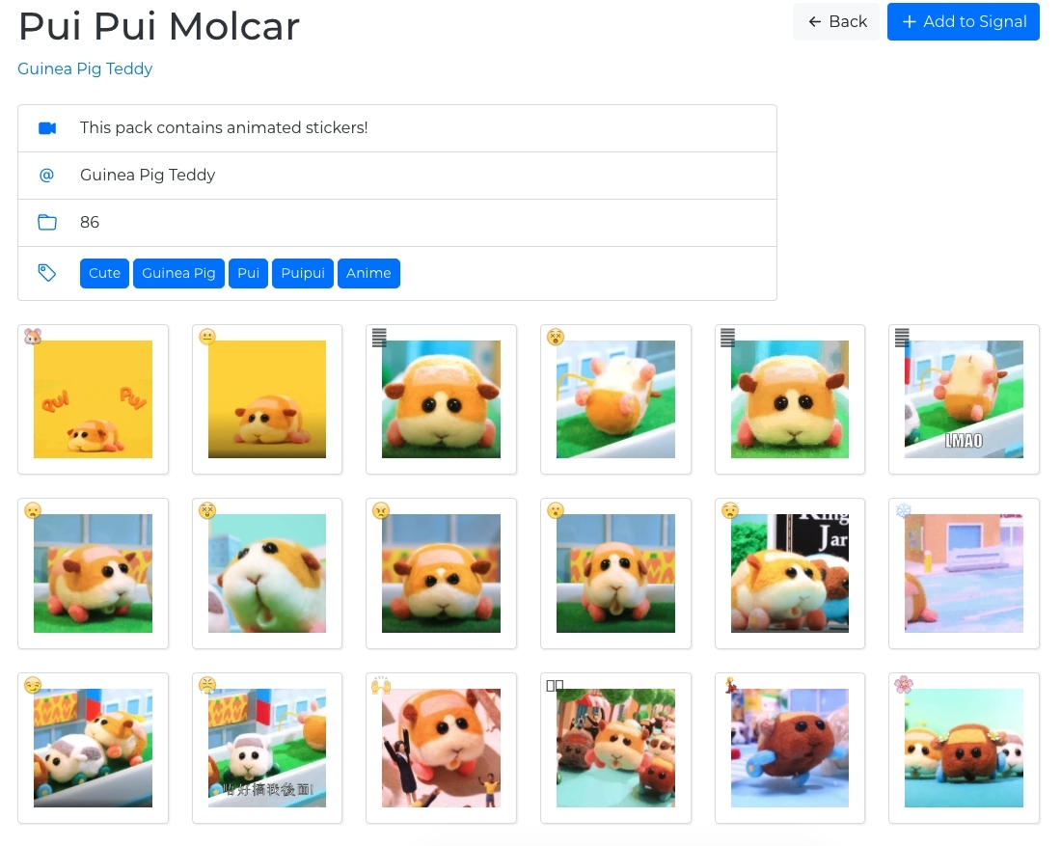Click the tag icon beside Cute

47,273
